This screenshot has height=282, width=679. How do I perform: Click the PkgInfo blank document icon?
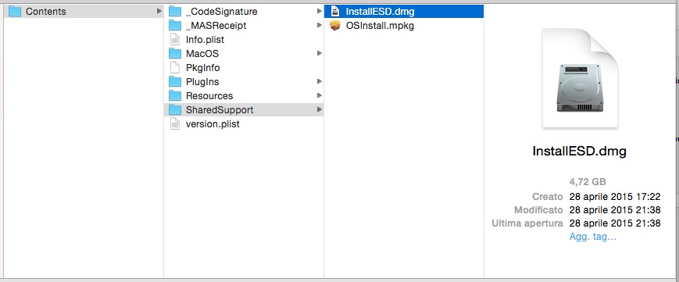click(x=175, y=68)
